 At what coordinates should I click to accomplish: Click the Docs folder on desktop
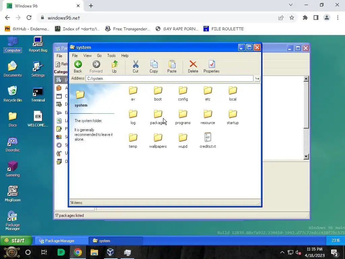[13, 119]
